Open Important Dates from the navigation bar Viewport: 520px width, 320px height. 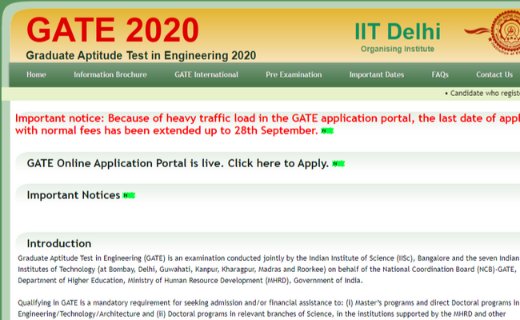pyautogui.click(x=377, y=74)
